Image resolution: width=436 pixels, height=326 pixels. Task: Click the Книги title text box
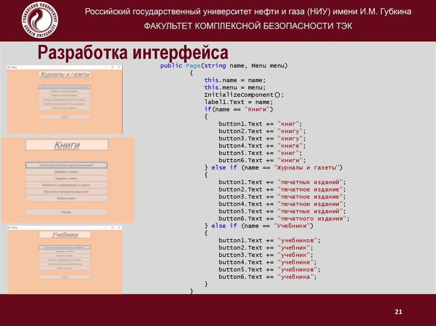pos(66,145)
